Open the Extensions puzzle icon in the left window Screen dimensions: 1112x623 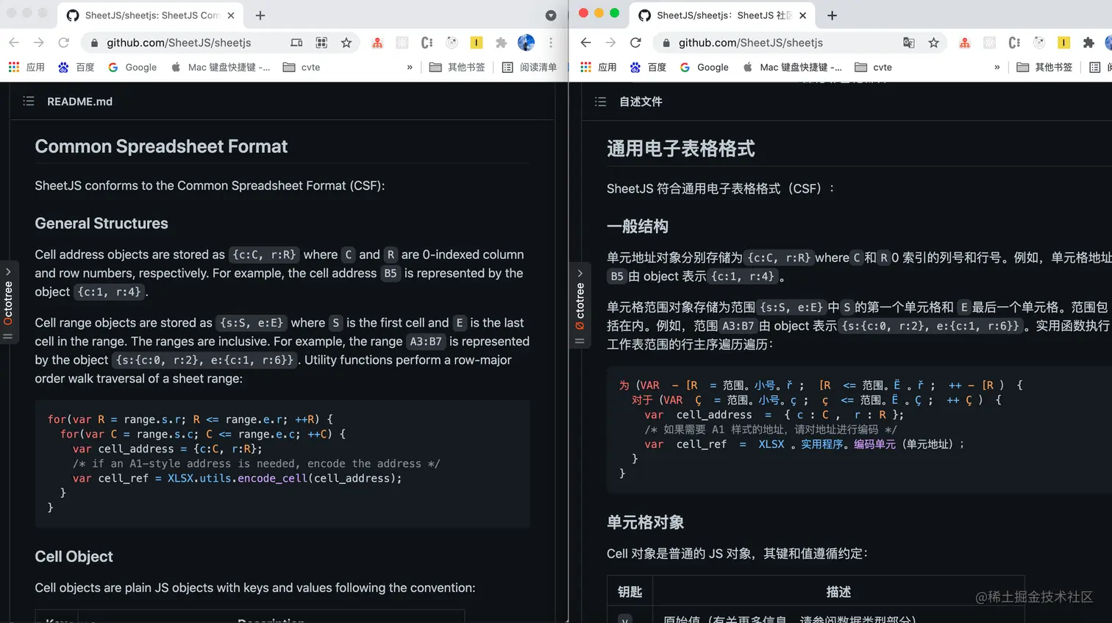502,43
